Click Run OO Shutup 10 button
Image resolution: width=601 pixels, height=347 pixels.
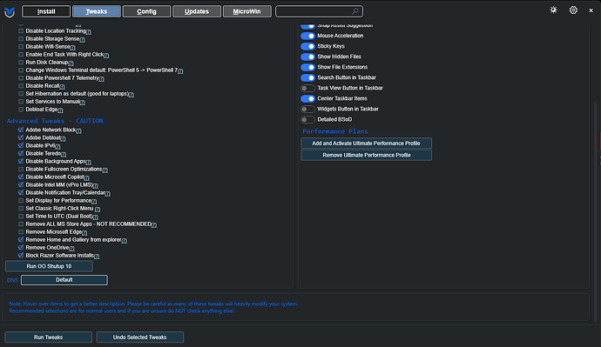coord(49,266)
